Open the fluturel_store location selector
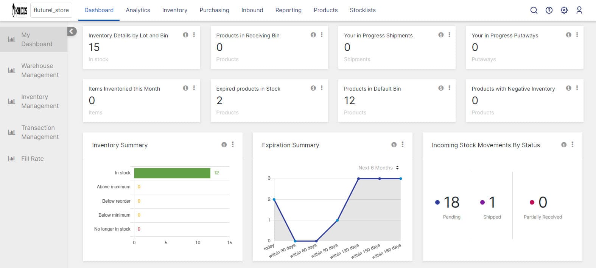Image resolution: width=596 pixels, height=268 pixels. [x=51, y=10]
